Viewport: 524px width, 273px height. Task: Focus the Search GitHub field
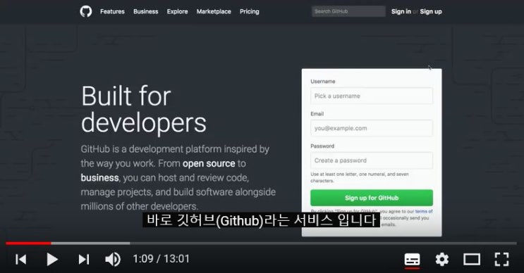point(348,11)
